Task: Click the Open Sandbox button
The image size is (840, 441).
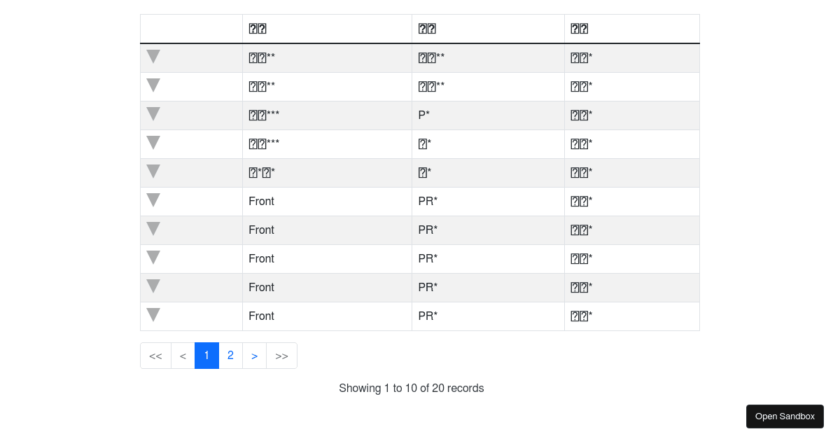Action: click(785, 416)
